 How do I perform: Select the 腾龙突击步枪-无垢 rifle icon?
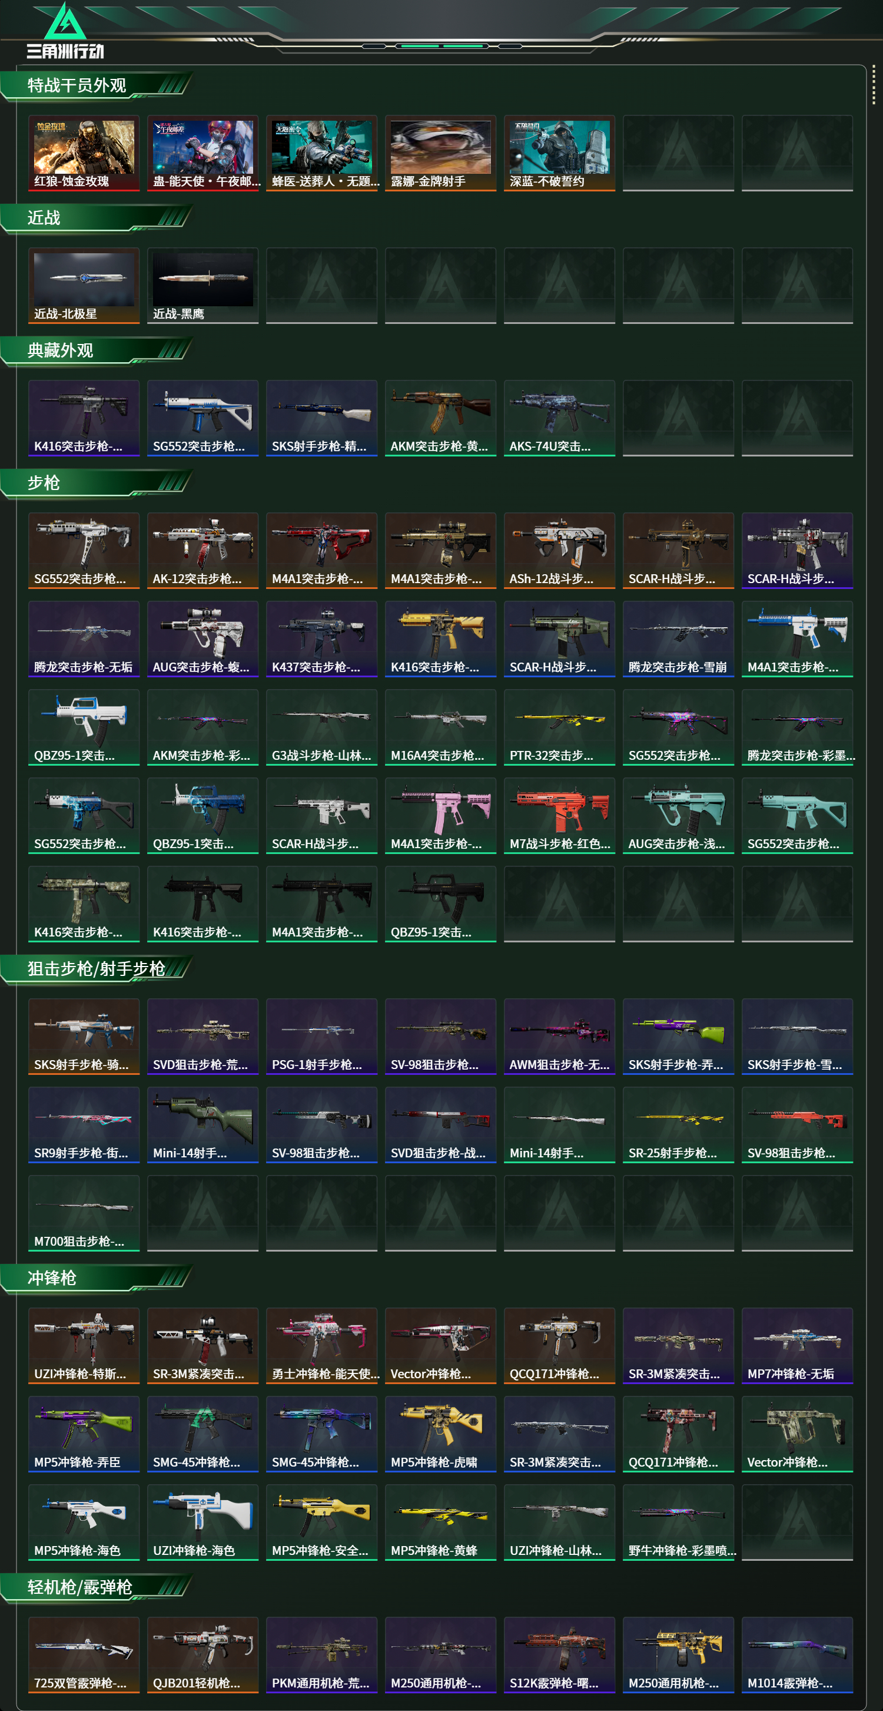(x=84, y=639)
